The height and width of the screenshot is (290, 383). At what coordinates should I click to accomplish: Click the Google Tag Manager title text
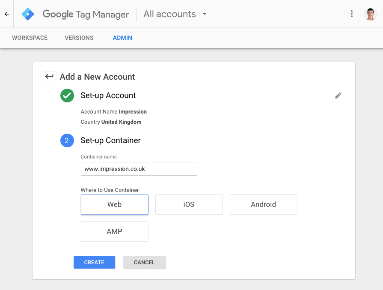(86, 14)
